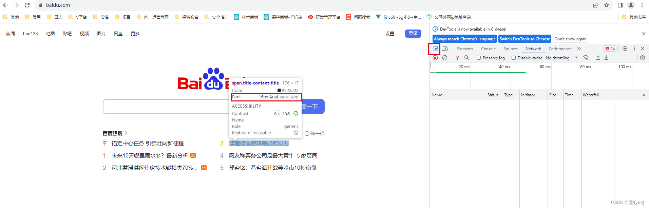Viewport: 649px width, 208px height.
Task: Switch to the Sources tab
Action: point(510,49)
